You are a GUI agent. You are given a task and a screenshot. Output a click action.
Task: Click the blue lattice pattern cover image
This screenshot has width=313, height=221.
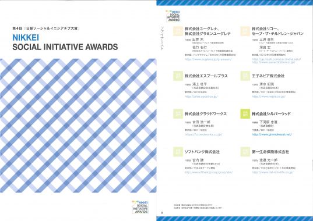78,126
